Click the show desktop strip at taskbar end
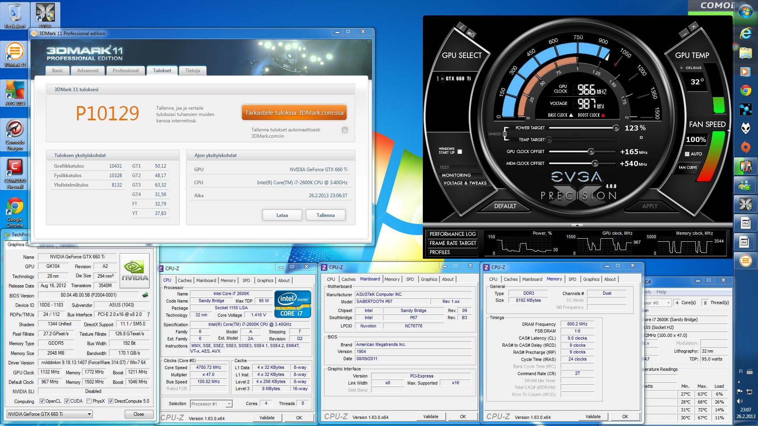Image resolution: width=758 pixels, height=426 pixels. click(745, 423)
